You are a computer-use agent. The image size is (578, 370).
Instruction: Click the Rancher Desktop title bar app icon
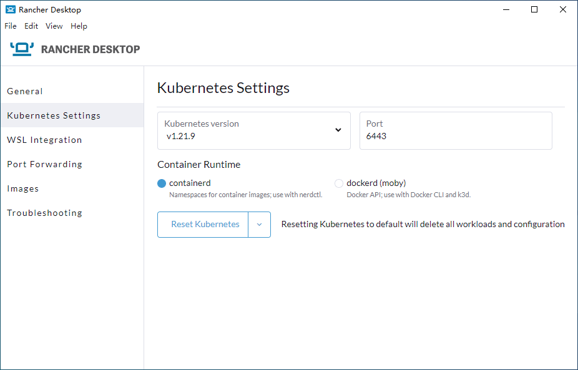coord(11,9)
